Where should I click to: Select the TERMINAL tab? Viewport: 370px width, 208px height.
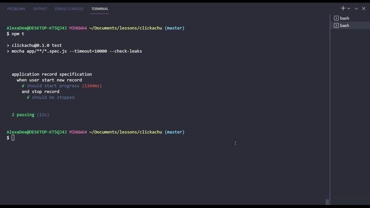pos(100,9)
